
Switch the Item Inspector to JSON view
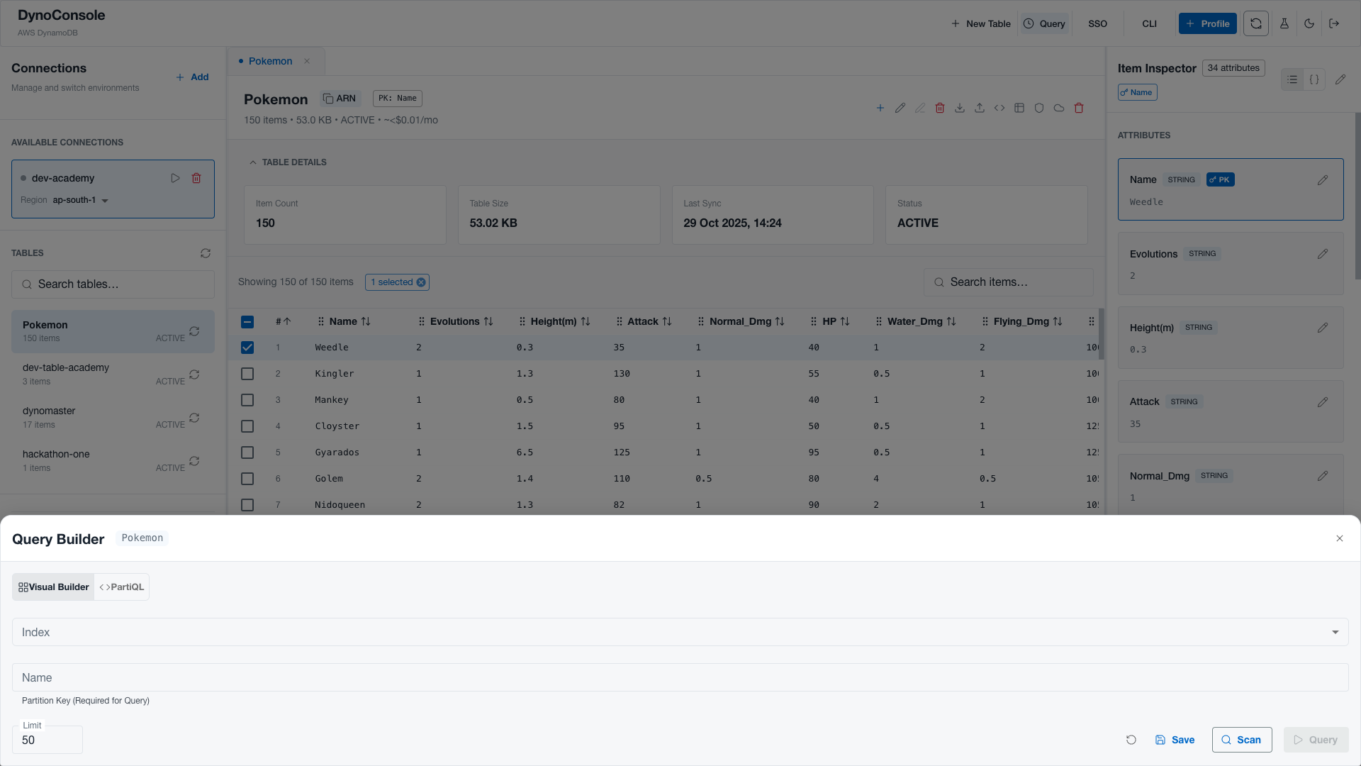tap(1314, 79)
